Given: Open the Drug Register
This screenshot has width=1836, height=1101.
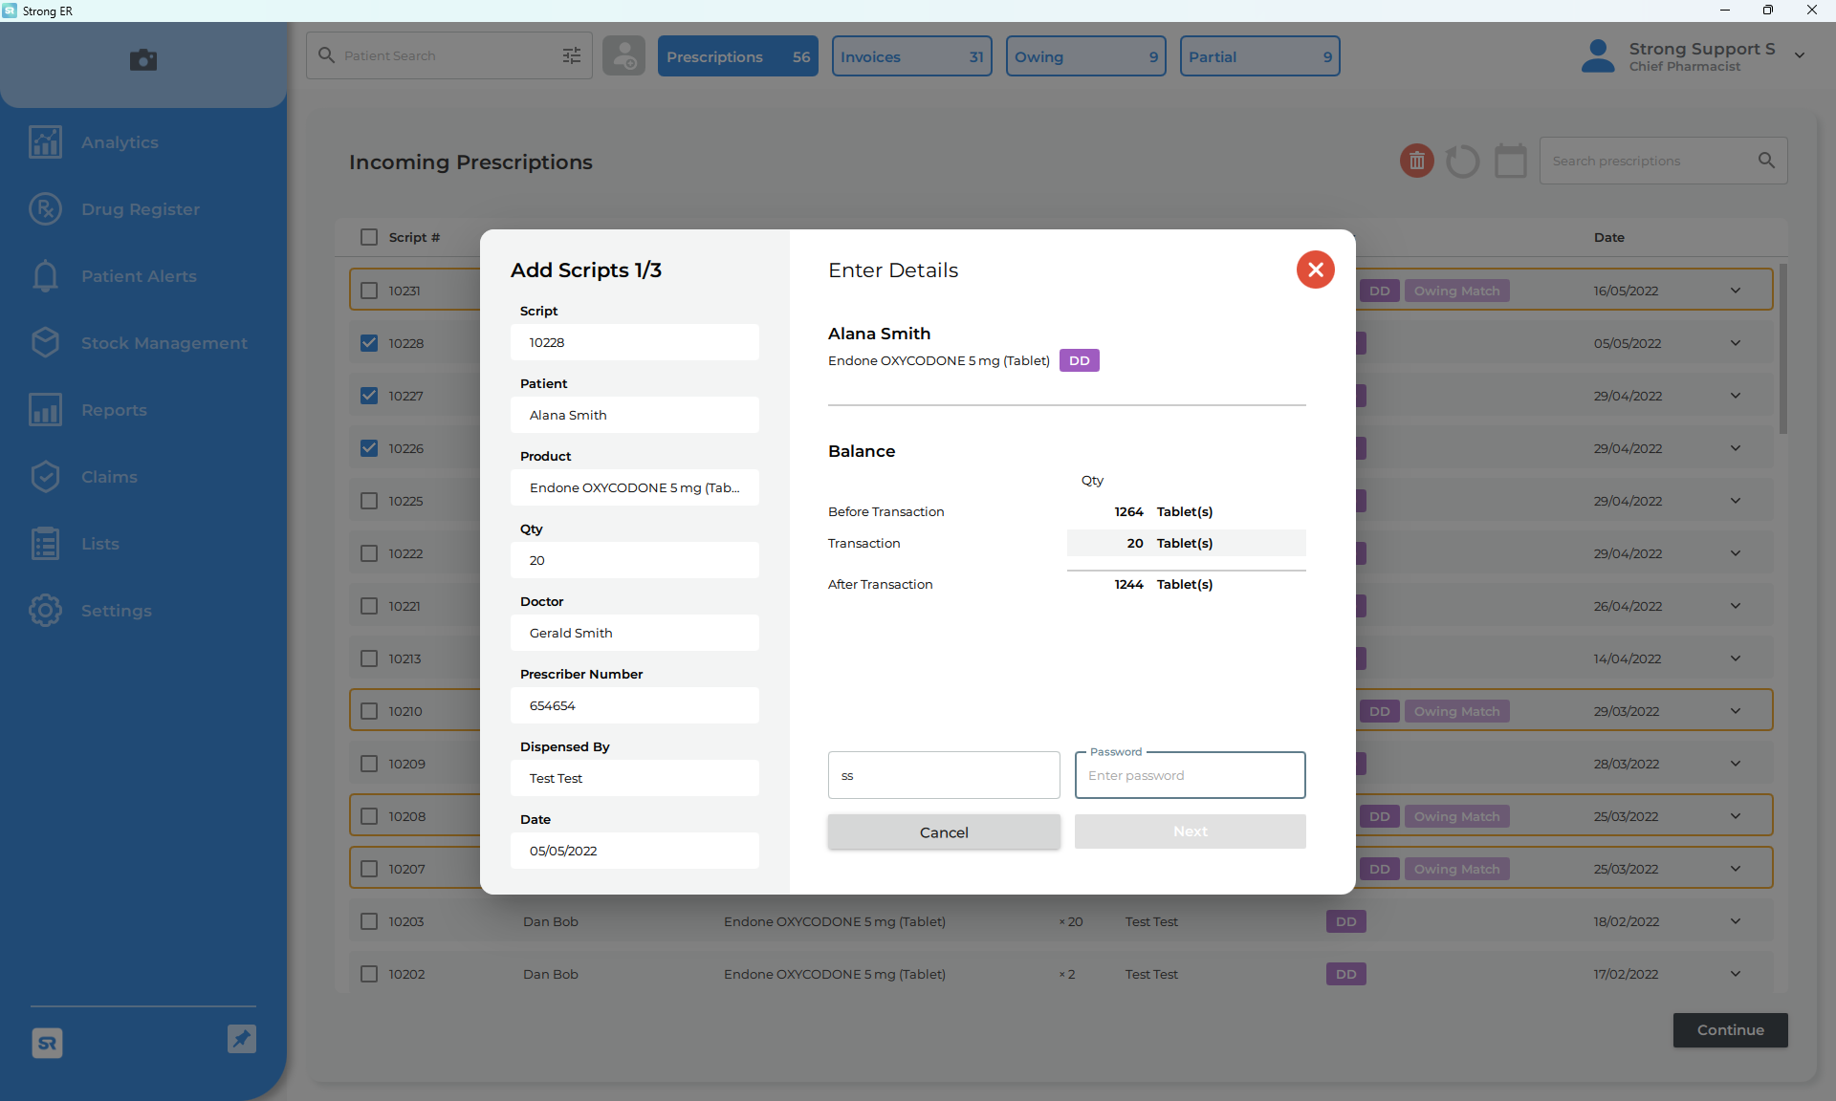Looking at the screenshot, I should point(140,208).
